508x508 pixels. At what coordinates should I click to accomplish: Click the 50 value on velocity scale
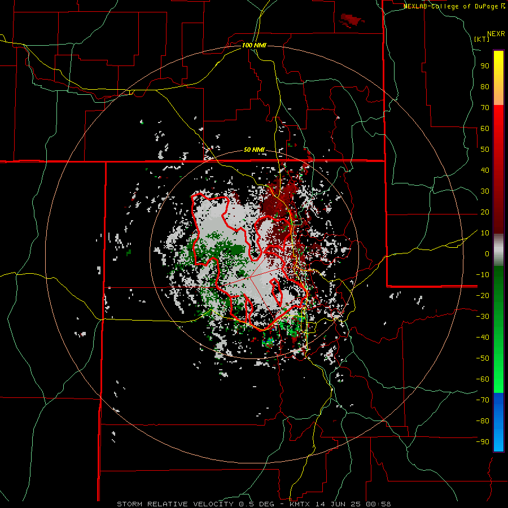tap(485, 150)
